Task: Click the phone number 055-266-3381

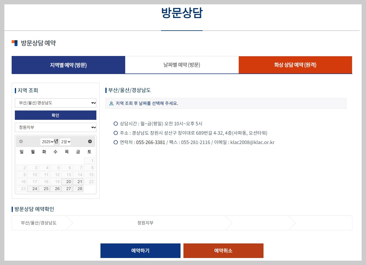Action: click(x=151, y=143)
